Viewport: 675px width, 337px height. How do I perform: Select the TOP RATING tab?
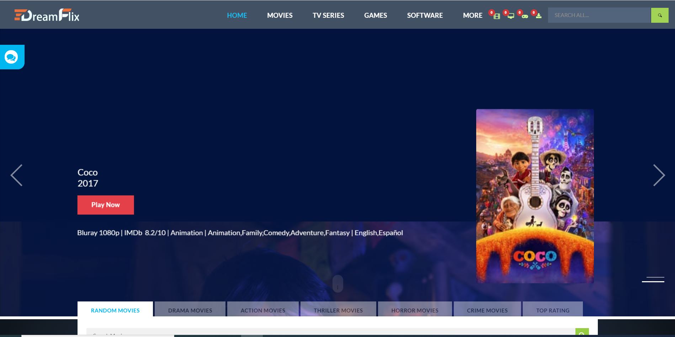pos(552,310)
